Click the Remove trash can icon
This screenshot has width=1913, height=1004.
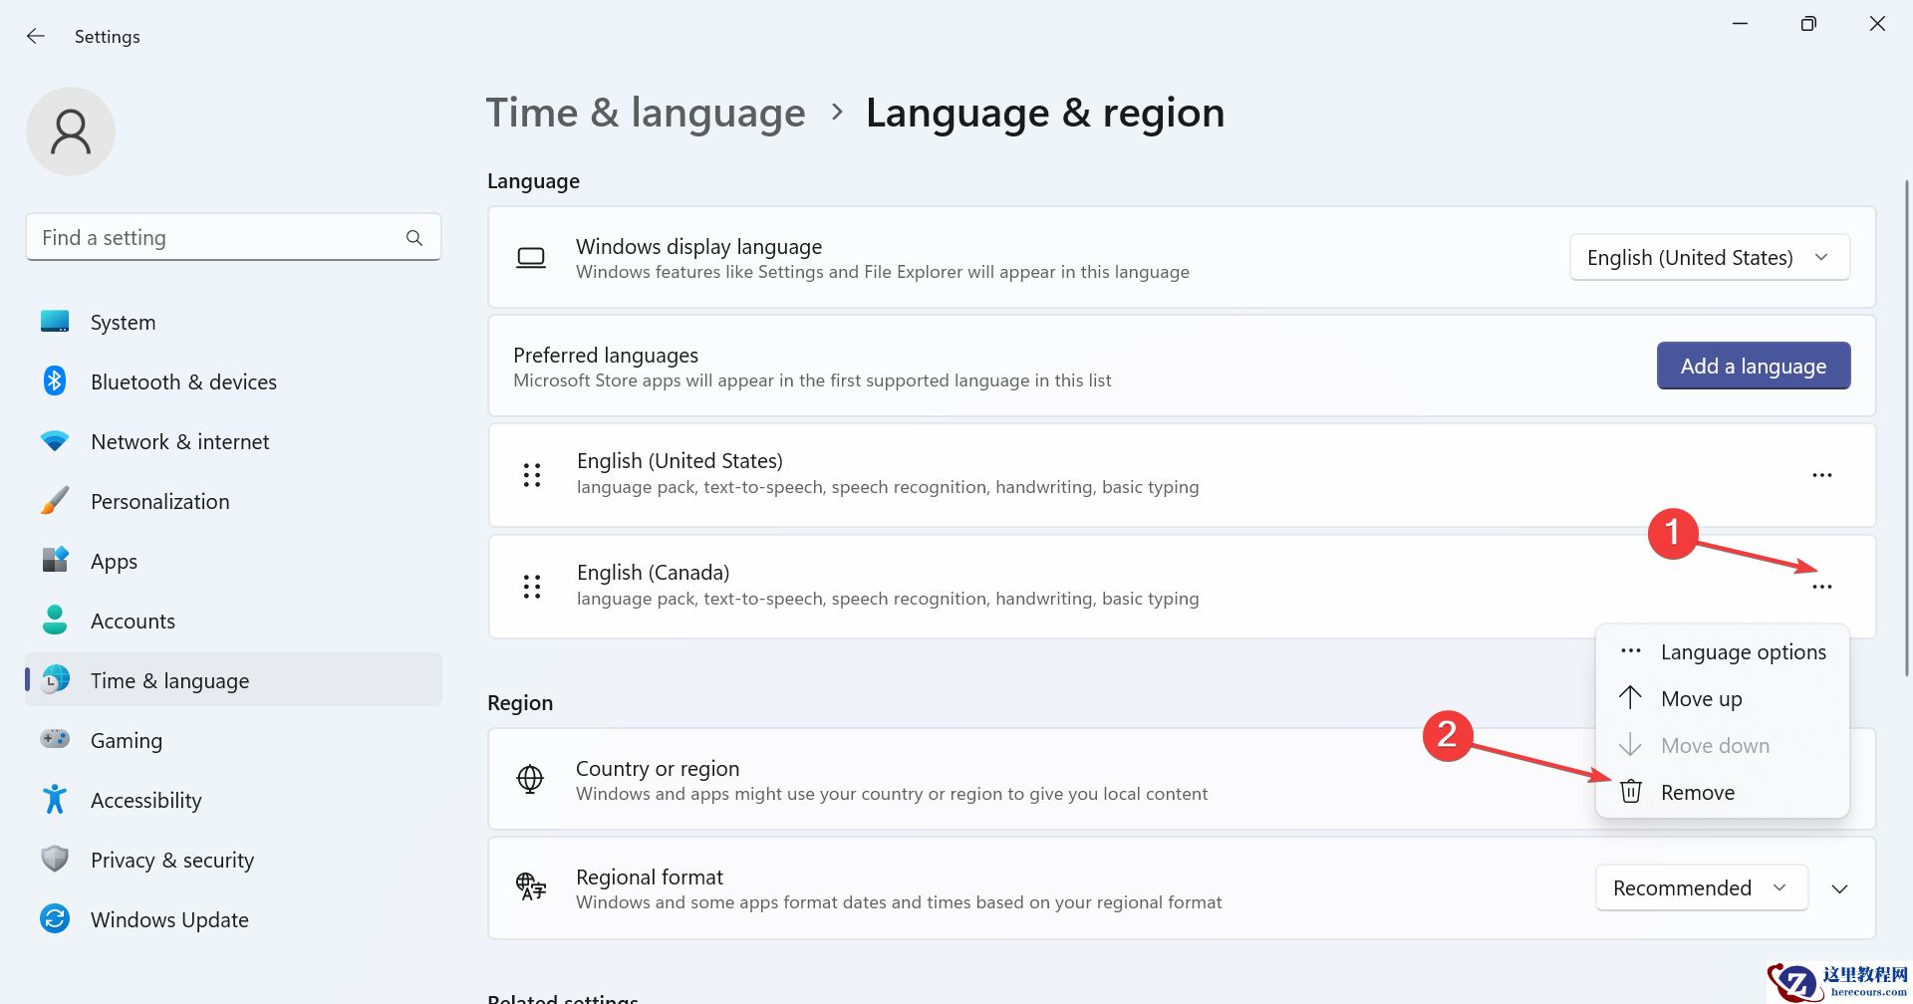[1631, 792]
